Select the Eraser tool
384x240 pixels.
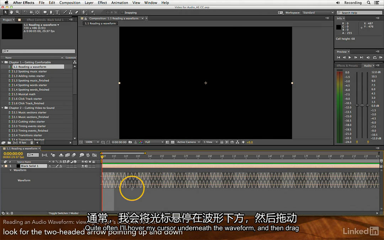(x=76, y=12)
